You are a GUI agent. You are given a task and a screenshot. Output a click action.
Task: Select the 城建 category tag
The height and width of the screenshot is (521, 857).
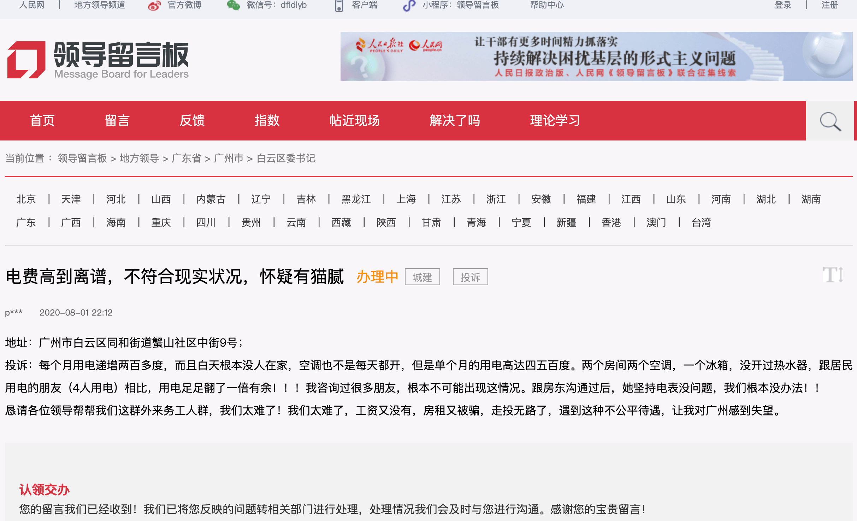422,277
